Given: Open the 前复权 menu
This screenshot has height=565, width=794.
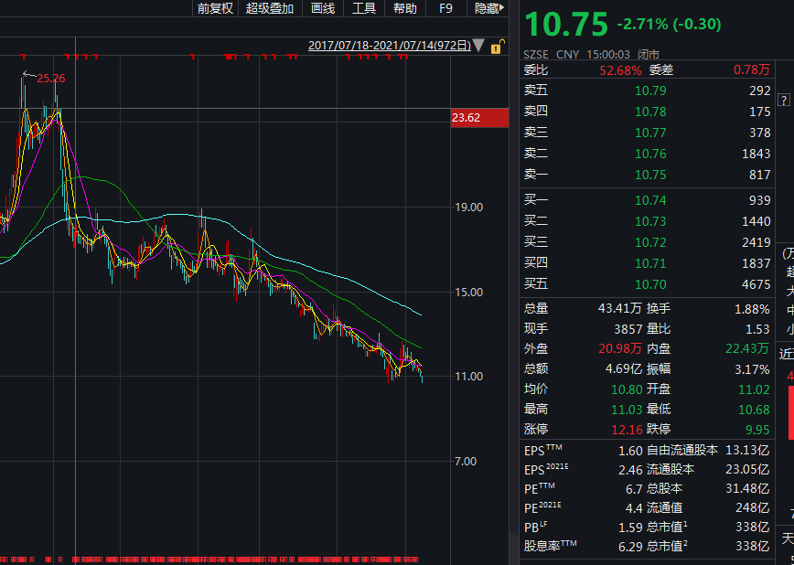Looking at the screenshot, I should tap(215, 8).
